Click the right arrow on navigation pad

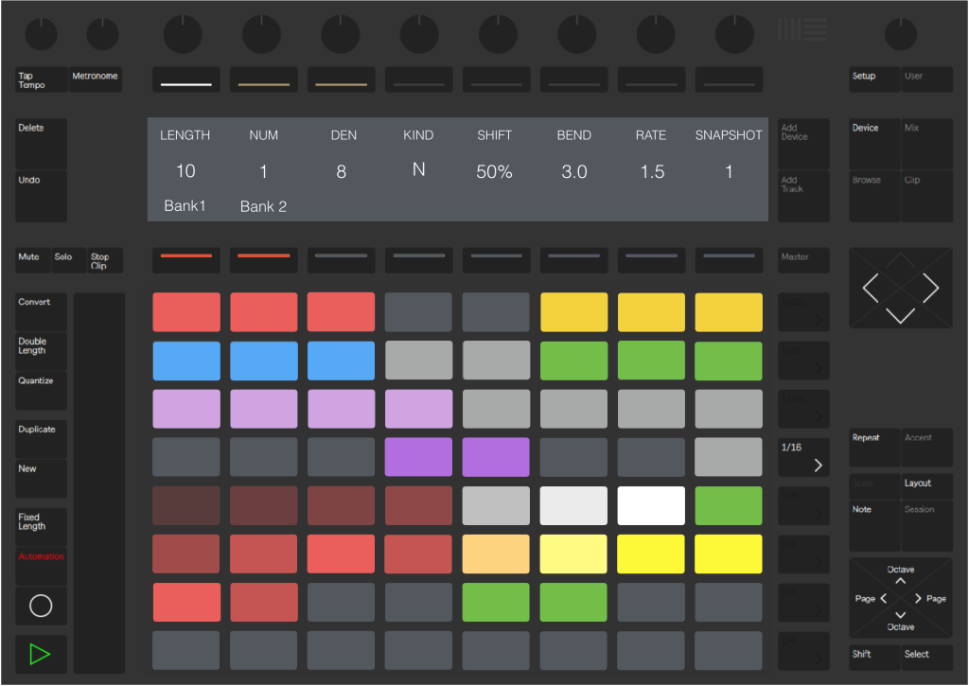tap(929, 288)
